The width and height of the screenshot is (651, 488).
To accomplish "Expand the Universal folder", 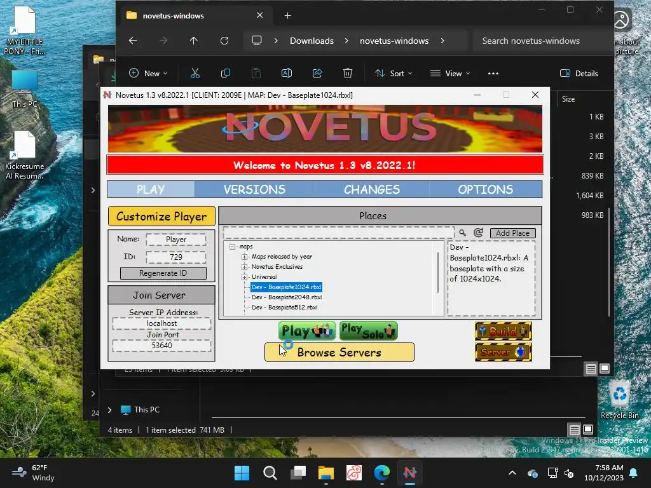I will pyautogui.click(x=245, y=277).
